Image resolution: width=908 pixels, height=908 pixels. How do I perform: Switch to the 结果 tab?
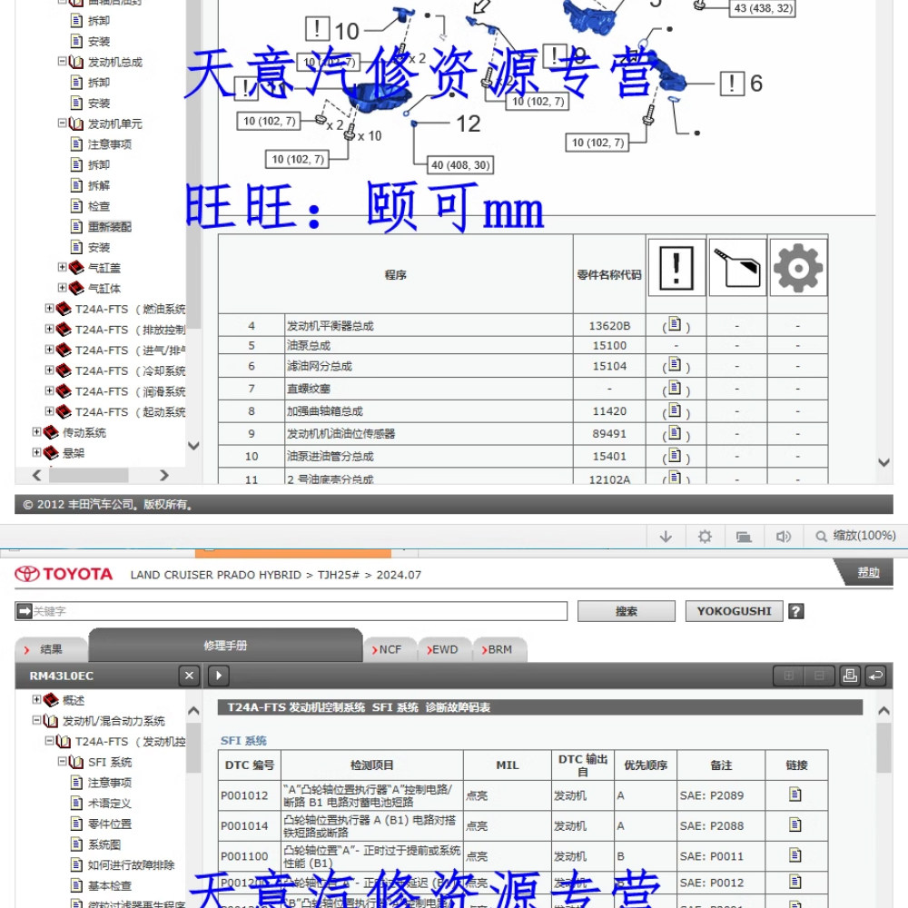click(51, 649)
